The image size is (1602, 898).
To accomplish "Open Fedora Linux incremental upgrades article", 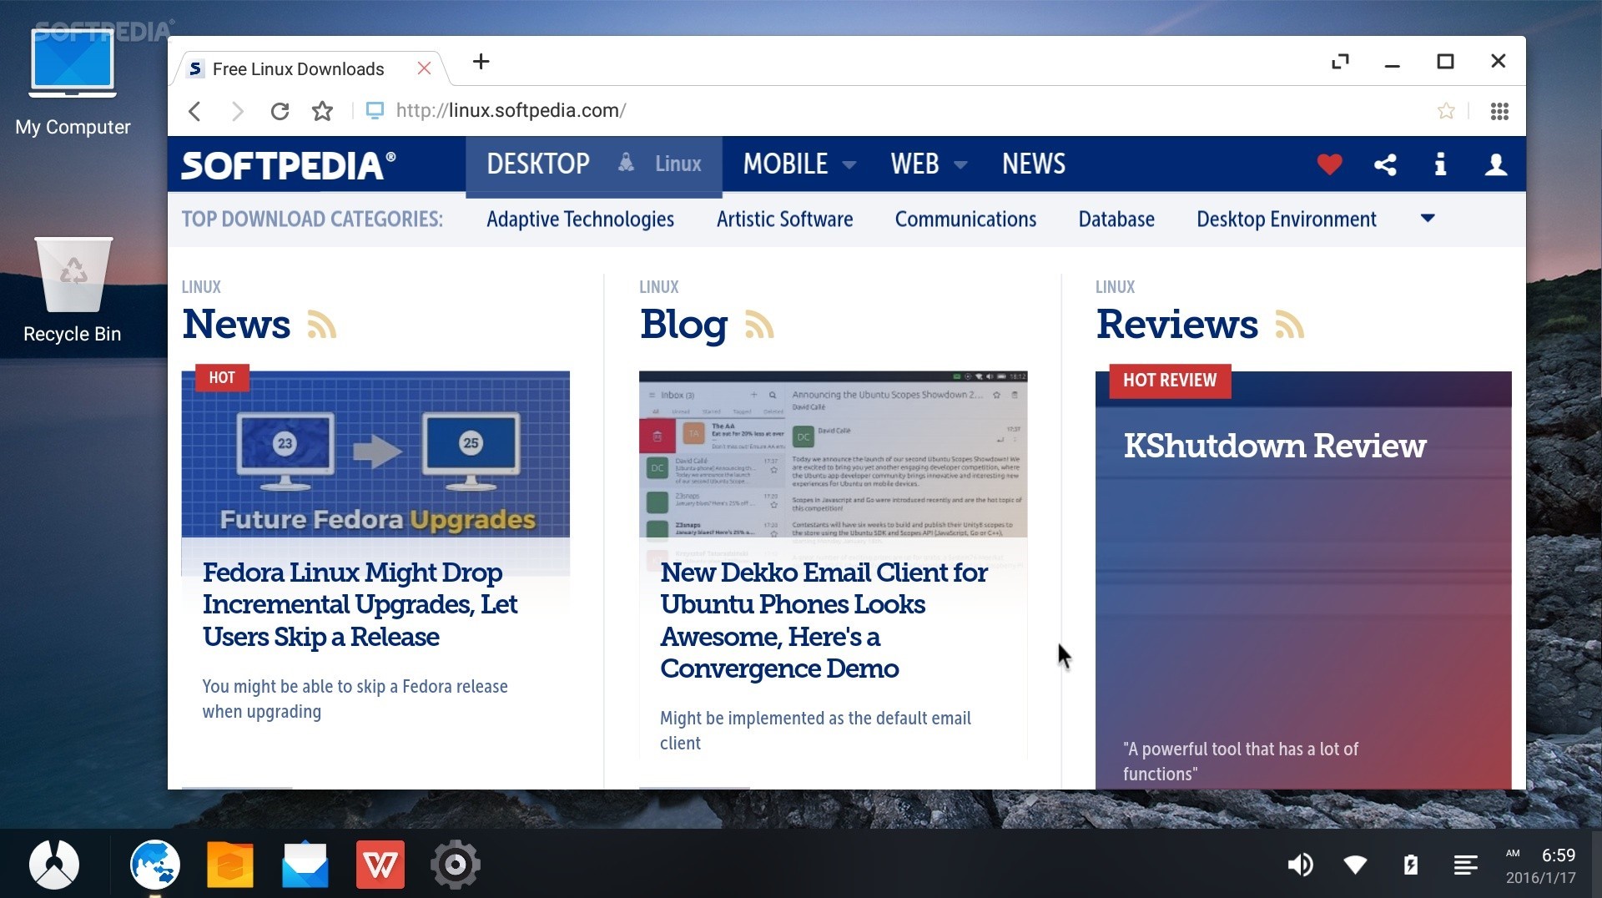I will (360, 604).
